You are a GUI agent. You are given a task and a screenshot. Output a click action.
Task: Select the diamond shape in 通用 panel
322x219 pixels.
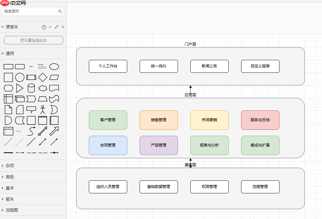(x=43, y=77)
